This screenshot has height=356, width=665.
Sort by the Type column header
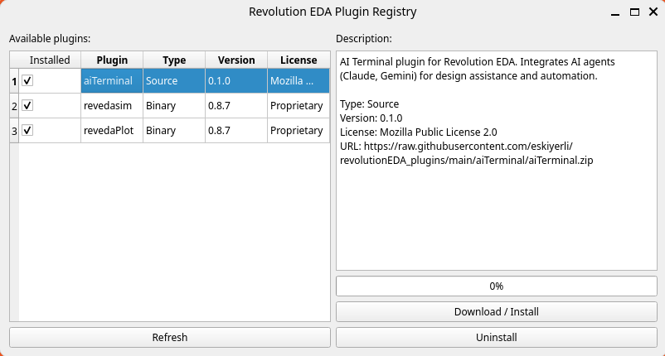[174, 60]
